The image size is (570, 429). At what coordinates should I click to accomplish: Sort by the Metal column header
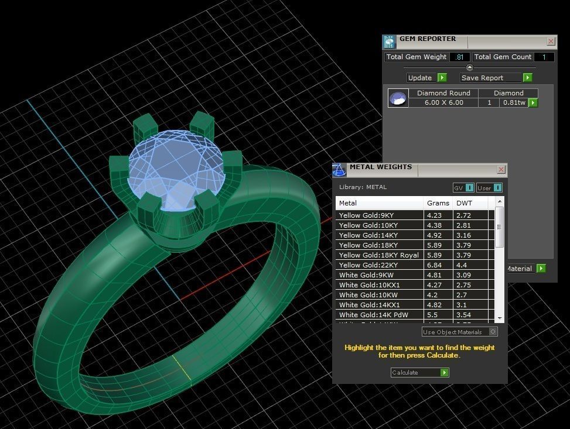pos(380,203)
